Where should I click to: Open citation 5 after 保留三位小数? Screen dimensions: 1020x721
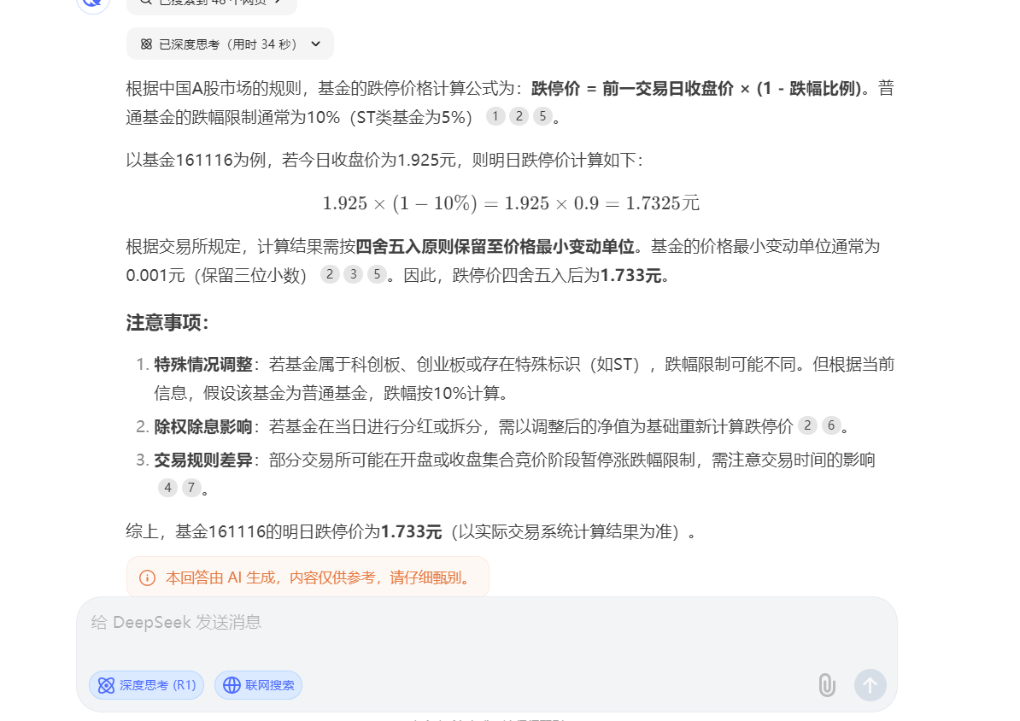(377, 274)
